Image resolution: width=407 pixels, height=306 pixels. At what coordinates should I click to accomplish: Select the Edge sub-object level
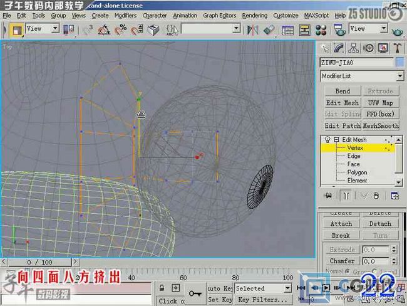tap(354, 156)
